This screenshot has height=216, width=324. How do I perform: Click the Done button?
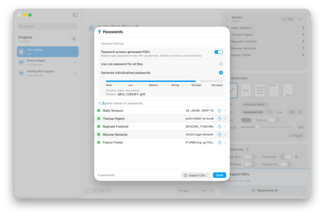220,175
